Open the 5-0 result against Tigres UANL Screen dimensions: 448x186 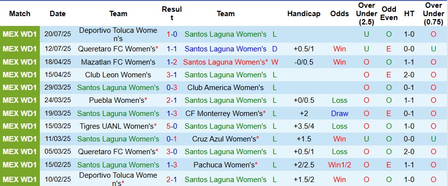[x=172, y=126]
